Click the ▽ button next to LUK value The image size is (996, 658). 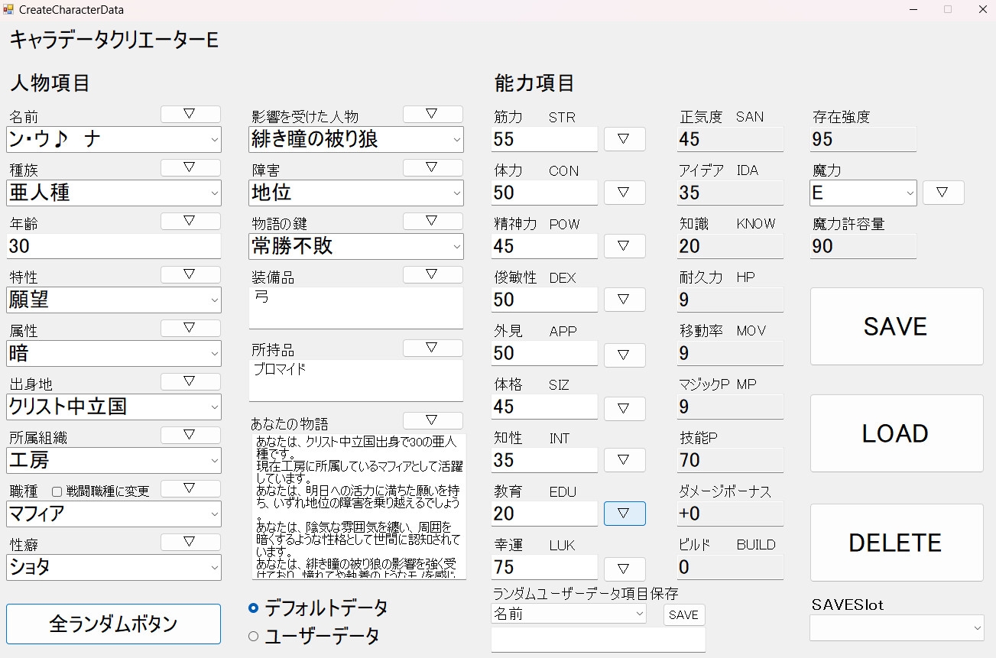point(624,569)
